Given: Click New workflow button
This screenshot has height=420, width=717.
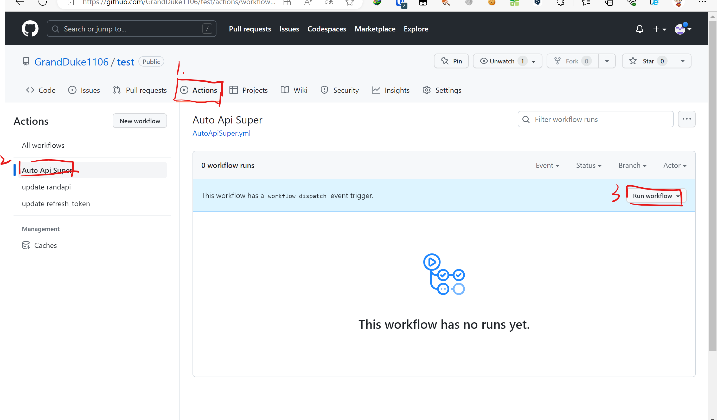Looking at the screenshot, I should click(140, 121).
